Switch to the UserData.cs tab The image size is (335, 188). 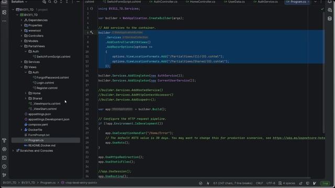point(234,2)
